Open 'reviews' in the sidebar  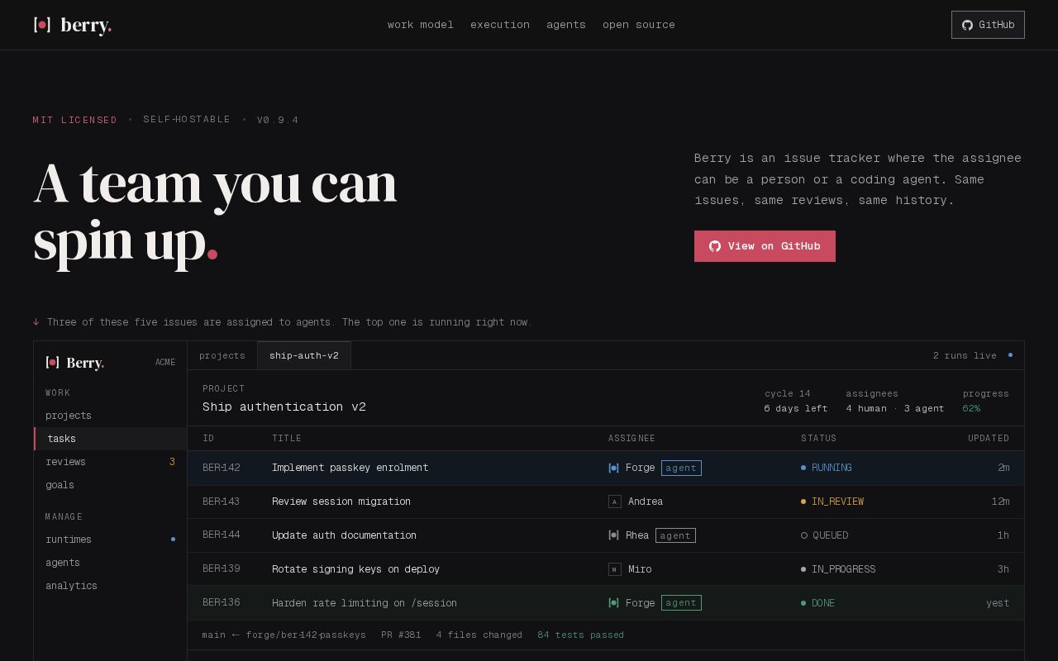click(x=110, y=462)
